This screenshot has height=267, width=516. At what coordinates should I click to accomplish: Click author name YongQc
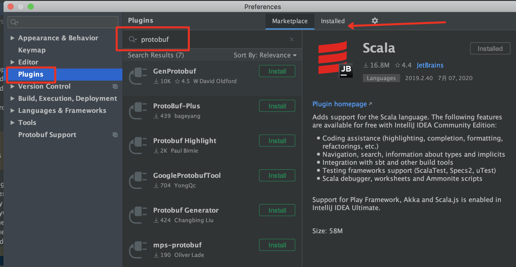[x=185, y=185]
